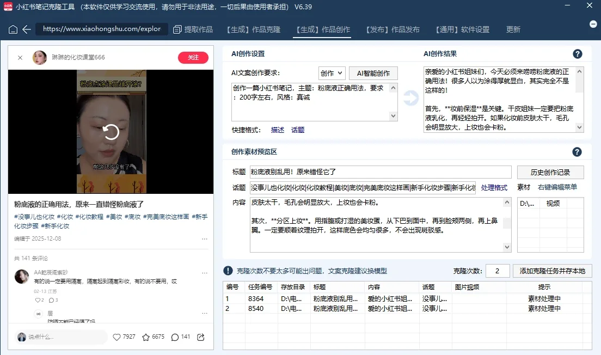The width and height of the screenshot is (601, 355).
Task: Click AI智能创作 button
Action: (373, 73)
